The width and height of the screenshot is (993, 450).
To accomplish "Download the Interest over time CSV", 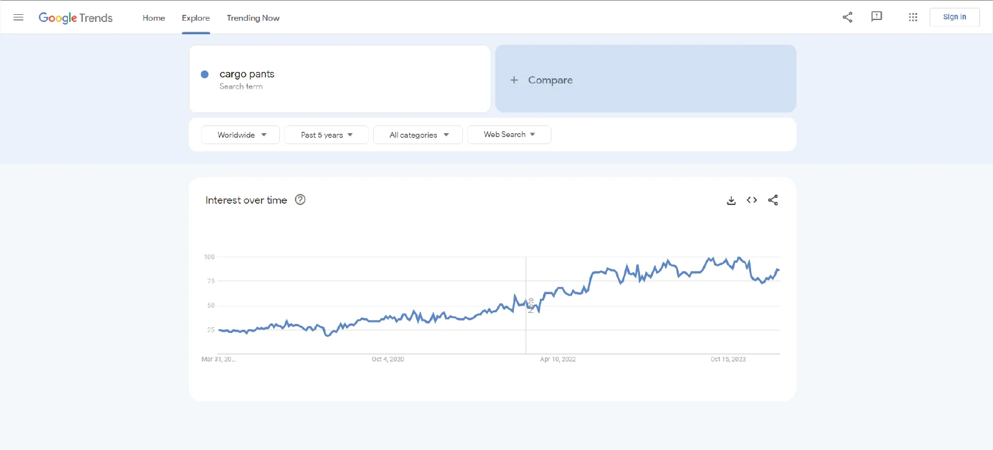I will [x=731, y=200].
